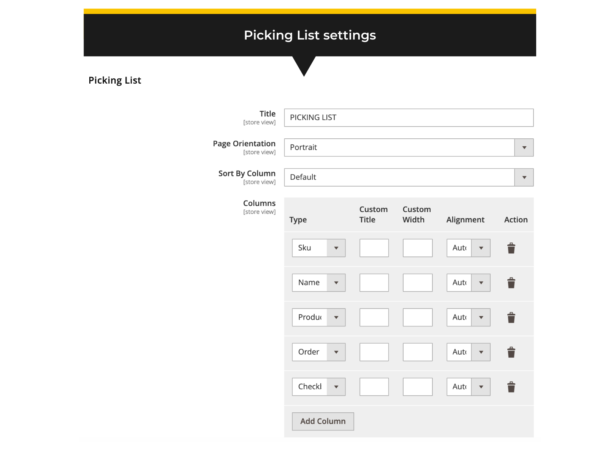608x456 pixels.
Task: Open Alignment dropdown in the Order row
Action: coord(481,352)
